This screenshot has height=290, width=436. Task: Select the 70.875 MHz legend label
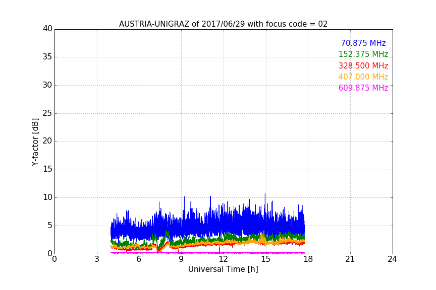(x=363, y=43)
